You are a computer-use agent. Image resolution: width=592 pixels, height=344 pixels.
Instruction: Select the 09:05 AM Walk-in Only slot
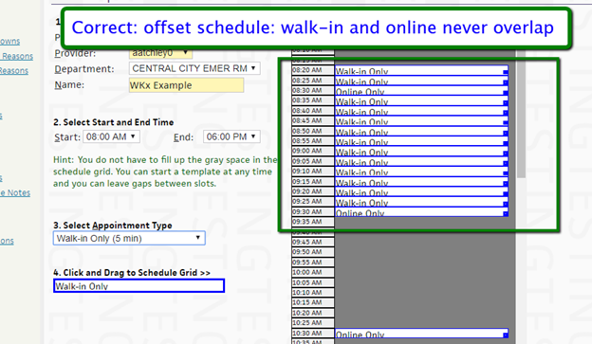point(421,161)
